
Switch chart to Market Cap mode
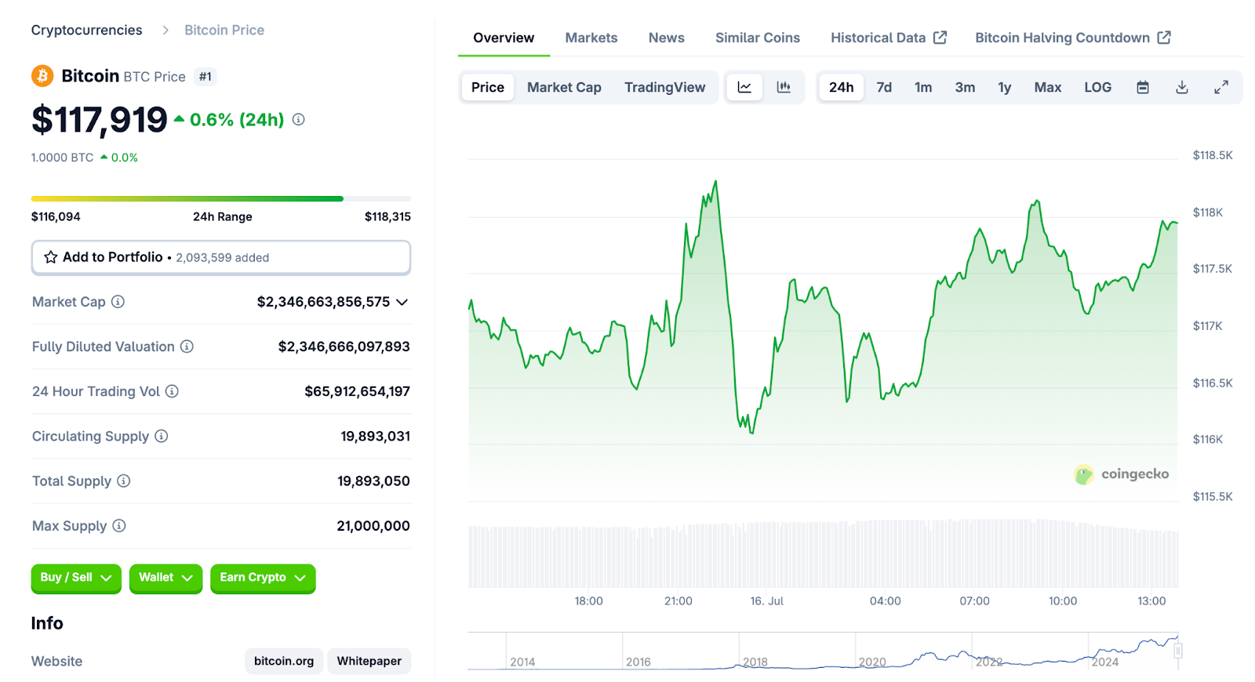(x=564, y=87)
